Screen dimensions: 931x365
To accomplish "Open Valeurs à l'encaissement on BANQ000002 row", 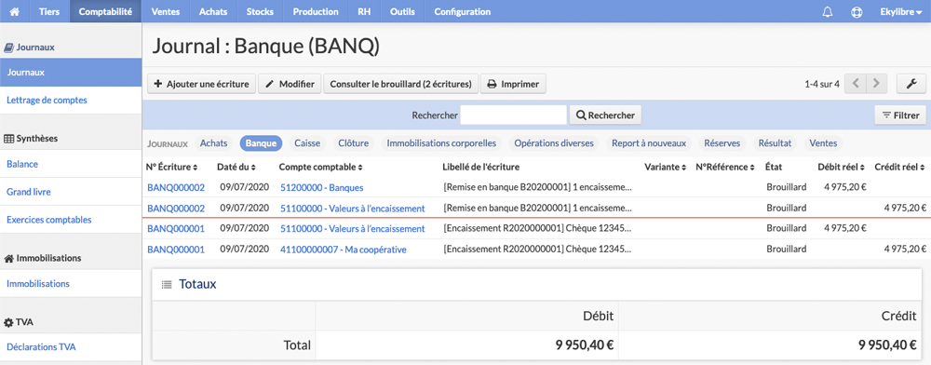I will pos(353,209).
